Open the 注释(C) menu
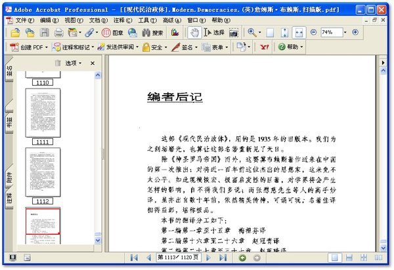Image resolution: width=394 pixels, height=270 pixels. (123, 20)
